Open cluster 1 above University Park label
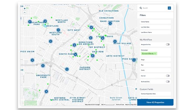194x110 pixels. 43,66
